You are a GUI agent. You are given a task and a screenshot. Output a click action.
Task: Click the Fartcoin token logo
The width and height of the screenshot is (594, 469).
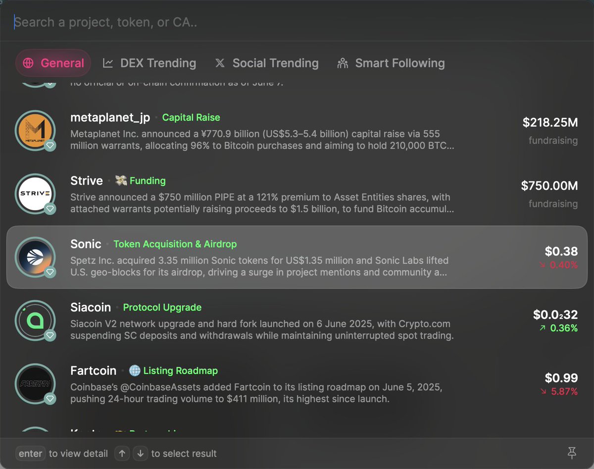[36, 384]
